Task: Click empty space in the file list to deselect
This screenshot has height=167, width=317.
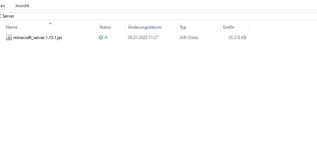Action: (158, 108)
